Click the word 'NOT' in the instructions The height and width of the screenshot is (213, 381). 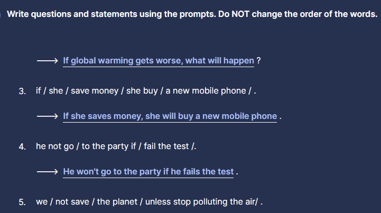tap(240, 14)
